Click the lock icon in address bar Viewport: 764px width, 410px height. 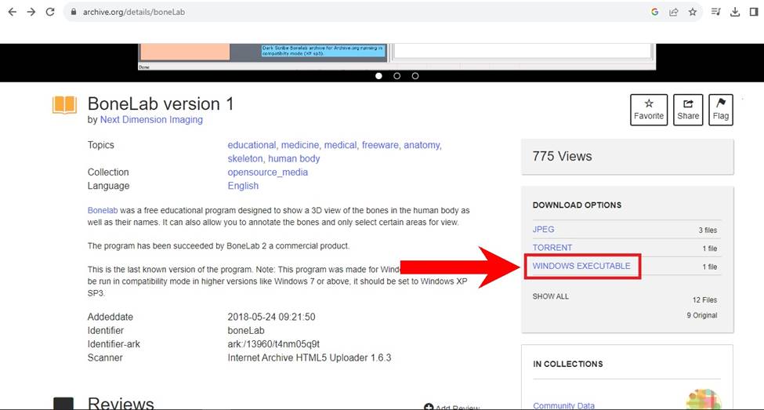74,13
